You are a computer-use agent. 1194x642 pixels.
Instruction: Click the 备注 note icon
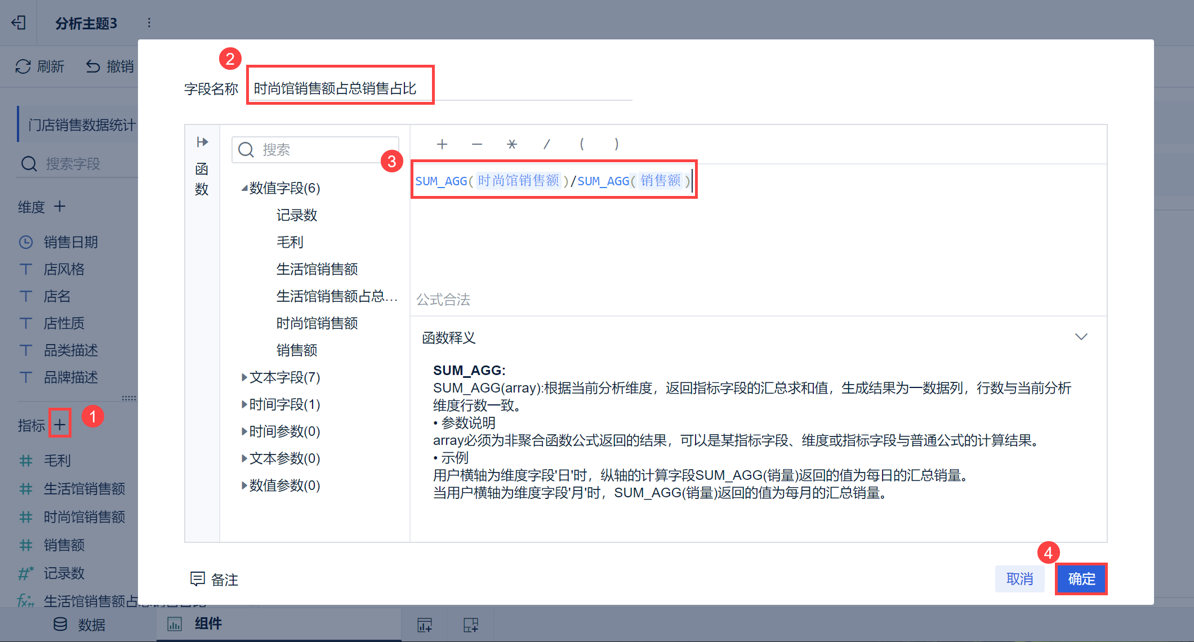click(198, 579)
